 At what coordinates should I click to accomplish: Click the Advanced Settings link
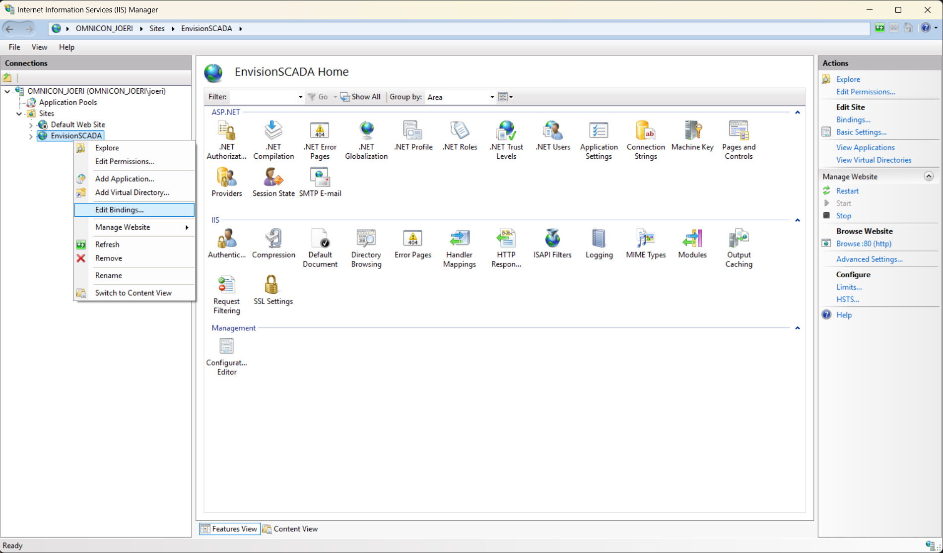pyautogui.click(x=869, y=259)
